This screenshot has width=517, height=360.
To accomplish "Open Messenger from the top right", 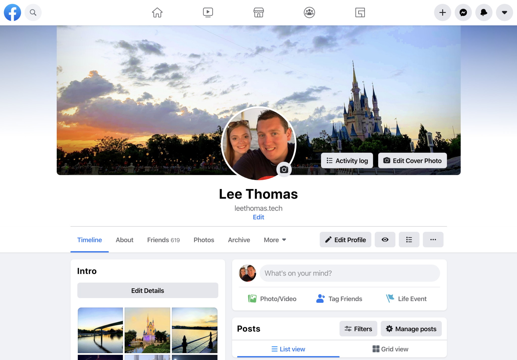I will (463, 12).
